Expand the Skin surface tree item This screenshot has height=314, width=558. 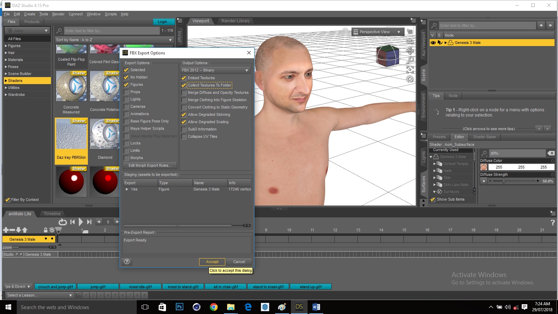(x=435, y=178)
